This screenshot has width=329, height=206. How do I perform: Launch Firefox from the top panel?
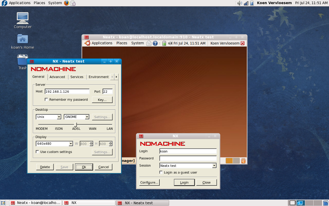point(67,3)
